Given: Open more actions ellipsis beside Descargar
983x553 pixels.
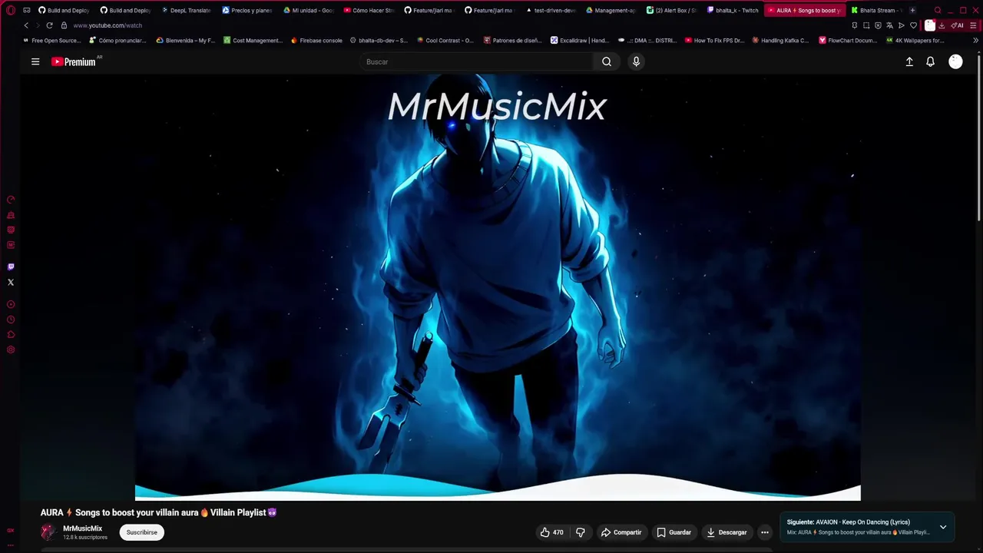Looking at the screenshot, I should pos(764,532).
